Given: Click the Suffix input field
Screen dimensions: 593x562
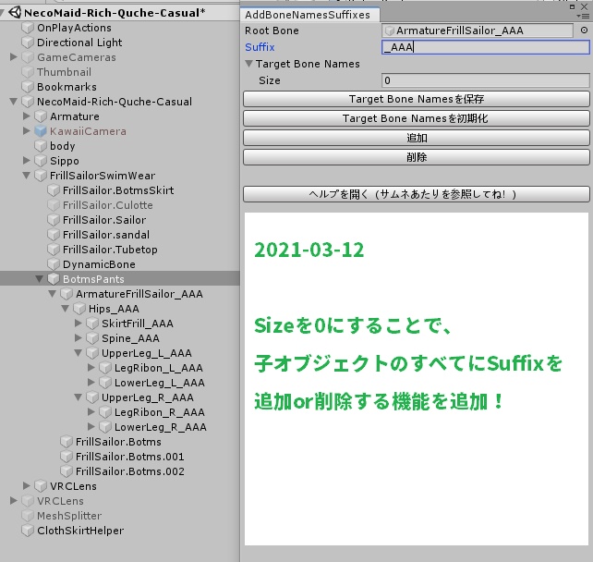Looking at the screenshot, I should point(486,47).
